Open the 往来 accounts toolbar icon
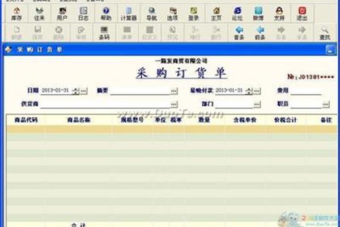 39,14
